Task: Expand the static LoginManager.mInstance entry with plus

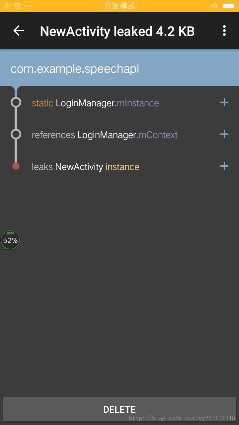Action: click(x=224, y=102)
